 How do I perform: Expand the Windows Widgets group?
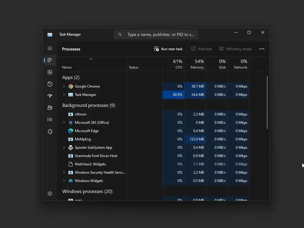pos(64,181)
